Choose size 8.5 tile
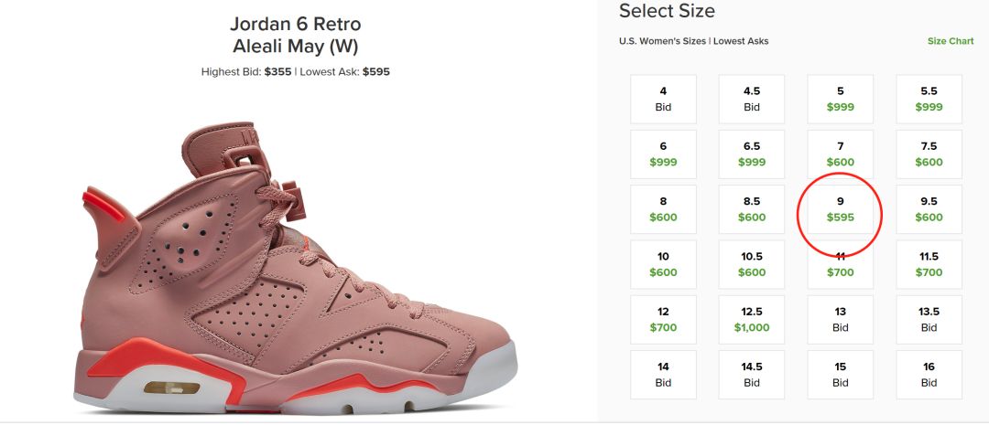Viewport: 989px width, 425px height. pos(752,209)
